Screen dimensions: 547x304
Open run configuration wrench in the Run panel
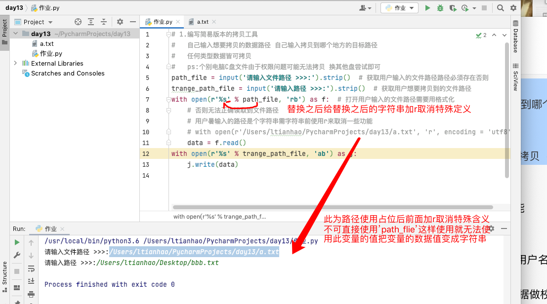[17, 255]
